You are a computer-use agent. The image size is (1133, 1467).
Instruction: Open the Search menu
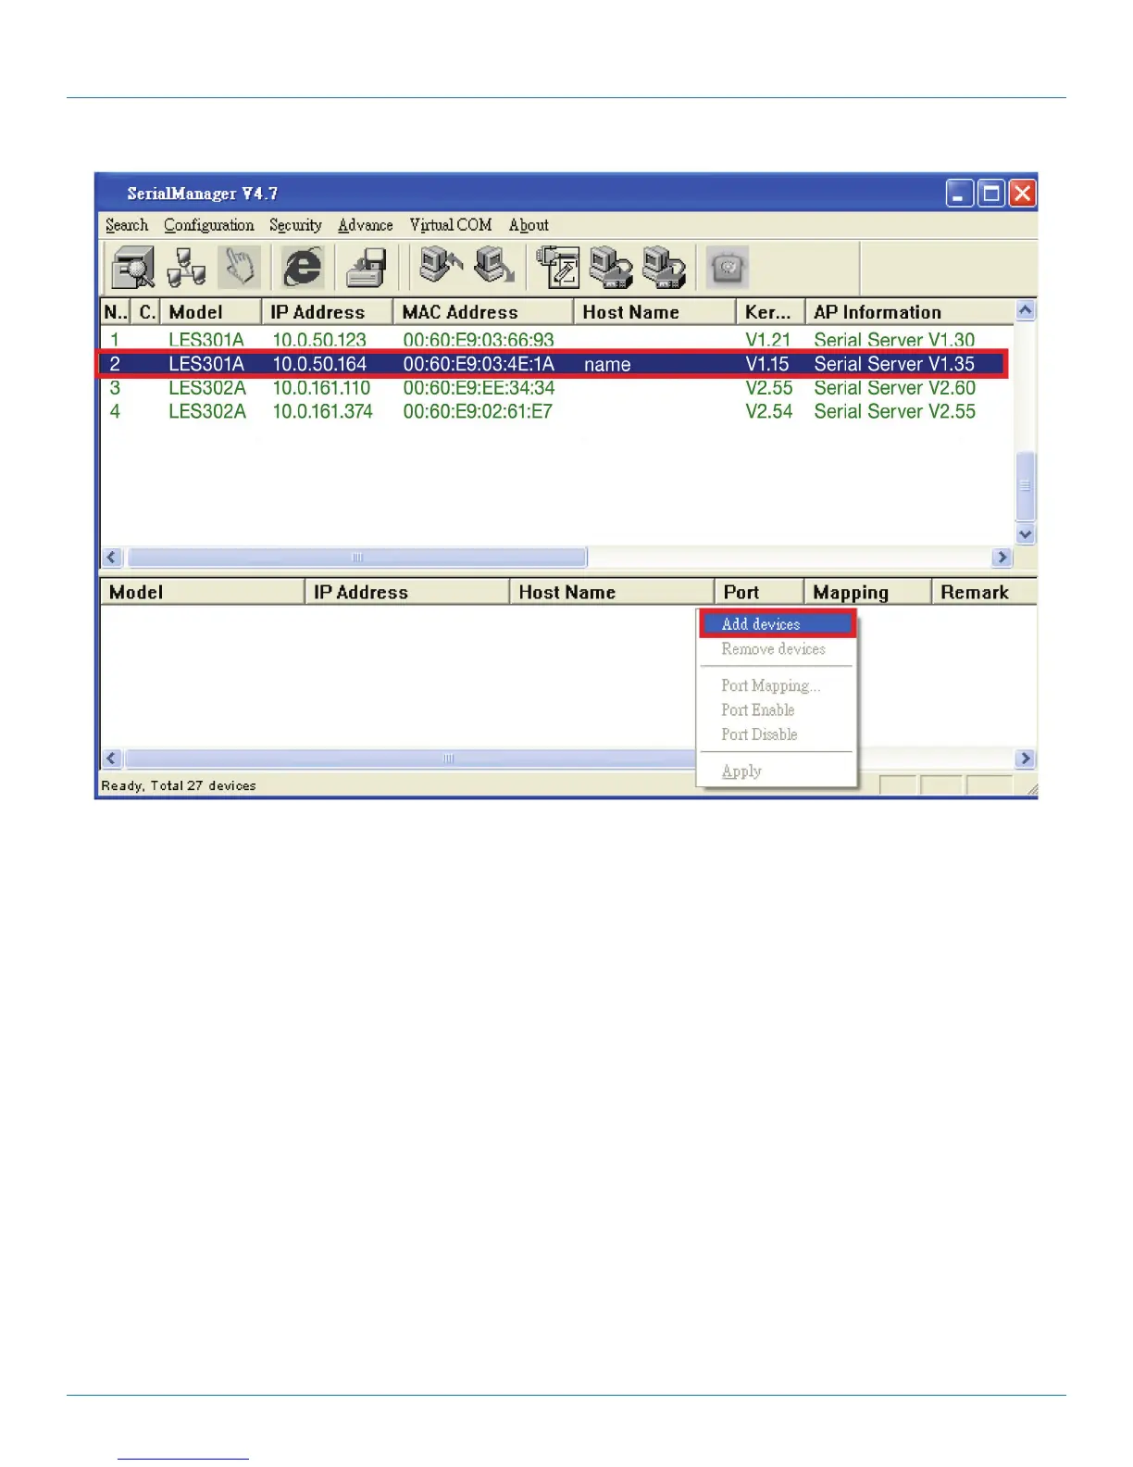127,225
